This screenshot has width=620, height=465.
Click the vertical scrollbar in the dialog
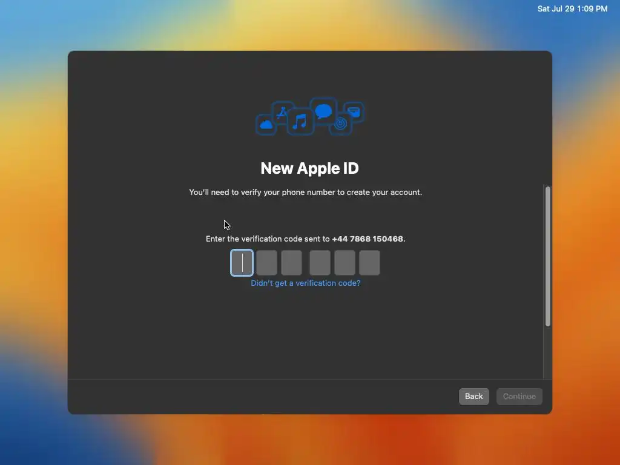(x=547, y=256)
